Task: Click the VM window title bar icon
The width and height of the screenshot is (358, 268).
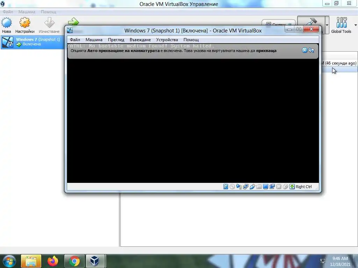Action: pos(70,30)
